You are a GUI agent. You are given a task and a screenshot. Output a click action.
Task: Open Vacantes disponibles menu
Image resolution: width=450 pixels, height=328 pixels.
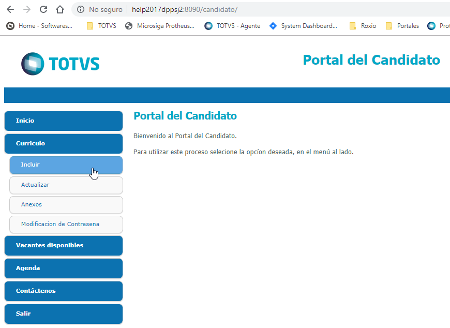point(64,246)
